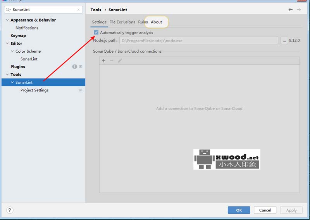Add a new SonarQube connection
The width and height of the screenshot is (310, 220).
(103, 61)
